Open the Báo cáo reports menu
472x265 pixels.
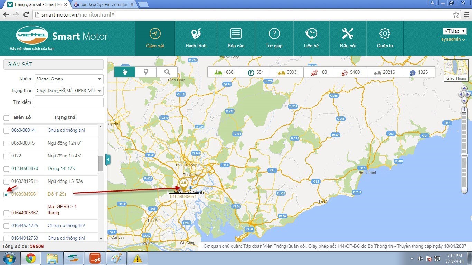click(x=236, y=38)
